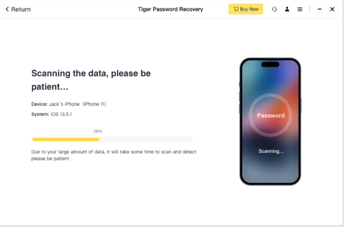Click the iPhone illustration's Dynamic Island notch
Viewport: 344px width, 227px height.
(270, 64)
